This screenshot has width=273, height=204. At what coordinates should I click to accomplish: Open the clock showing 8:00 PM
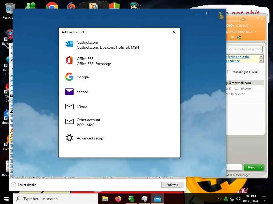tap(250, 199)
